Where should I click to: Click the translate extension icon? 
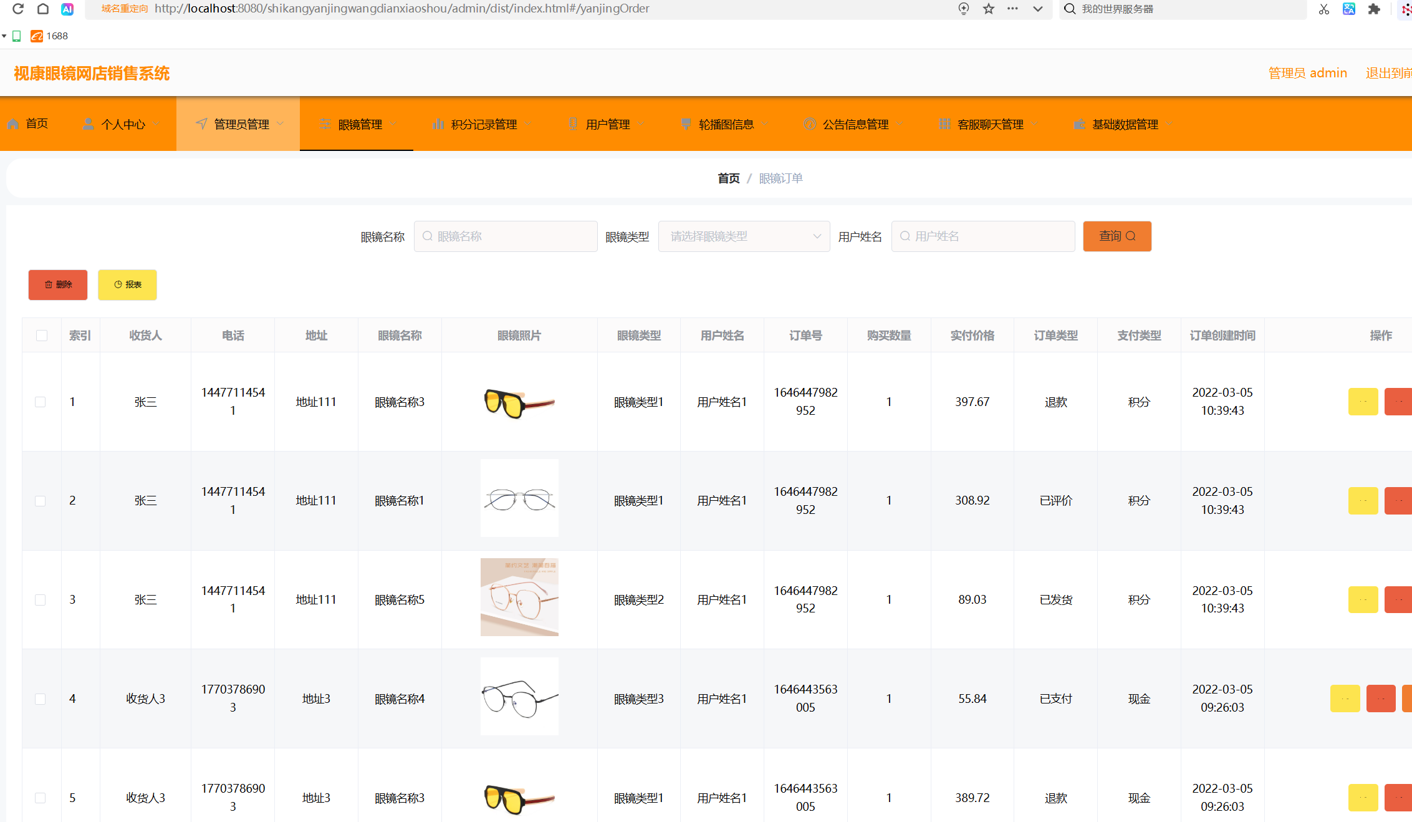(x=1349, y=9)
